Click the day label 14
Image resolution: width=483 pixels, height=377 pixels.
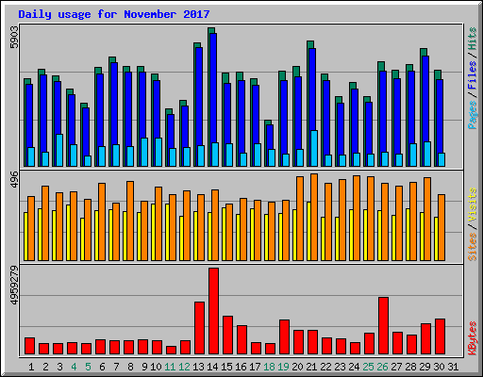click(212, 367)
